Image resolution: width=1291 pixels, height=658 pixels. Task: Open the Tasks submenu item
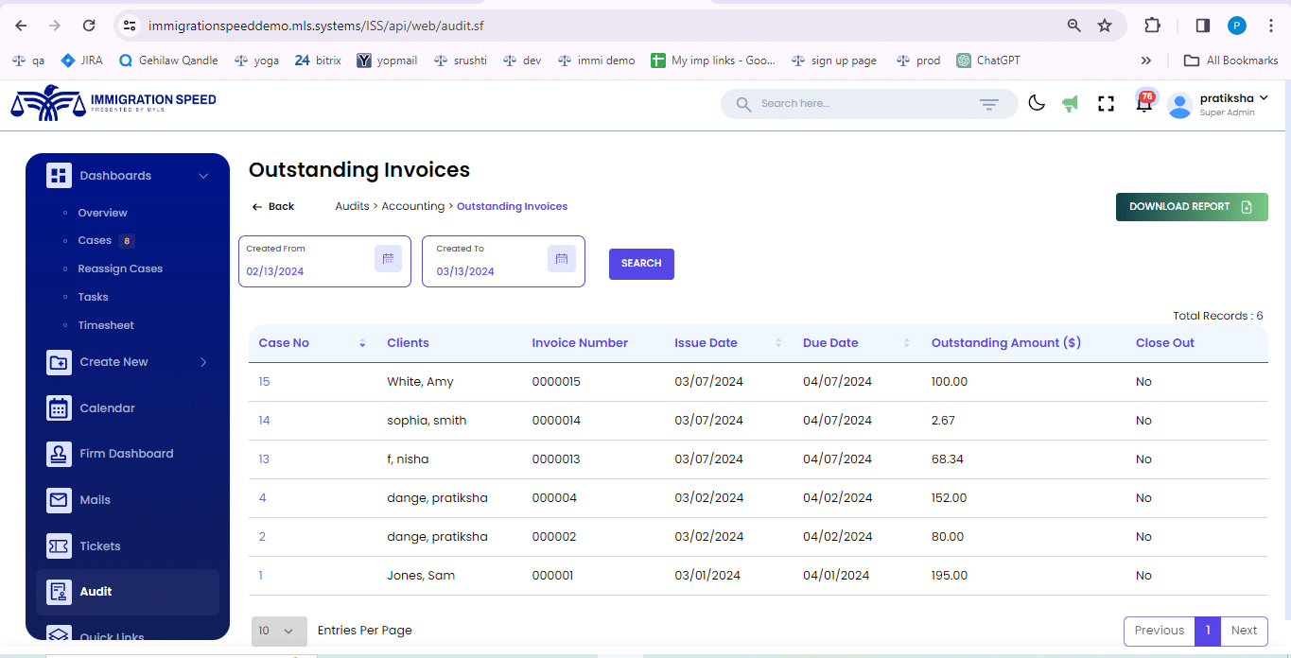coord(93,297)
